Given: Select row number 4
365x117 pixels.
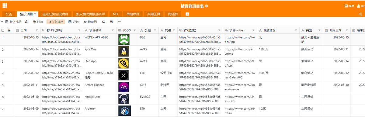Looking at the screenshot, I should point(3,73).
